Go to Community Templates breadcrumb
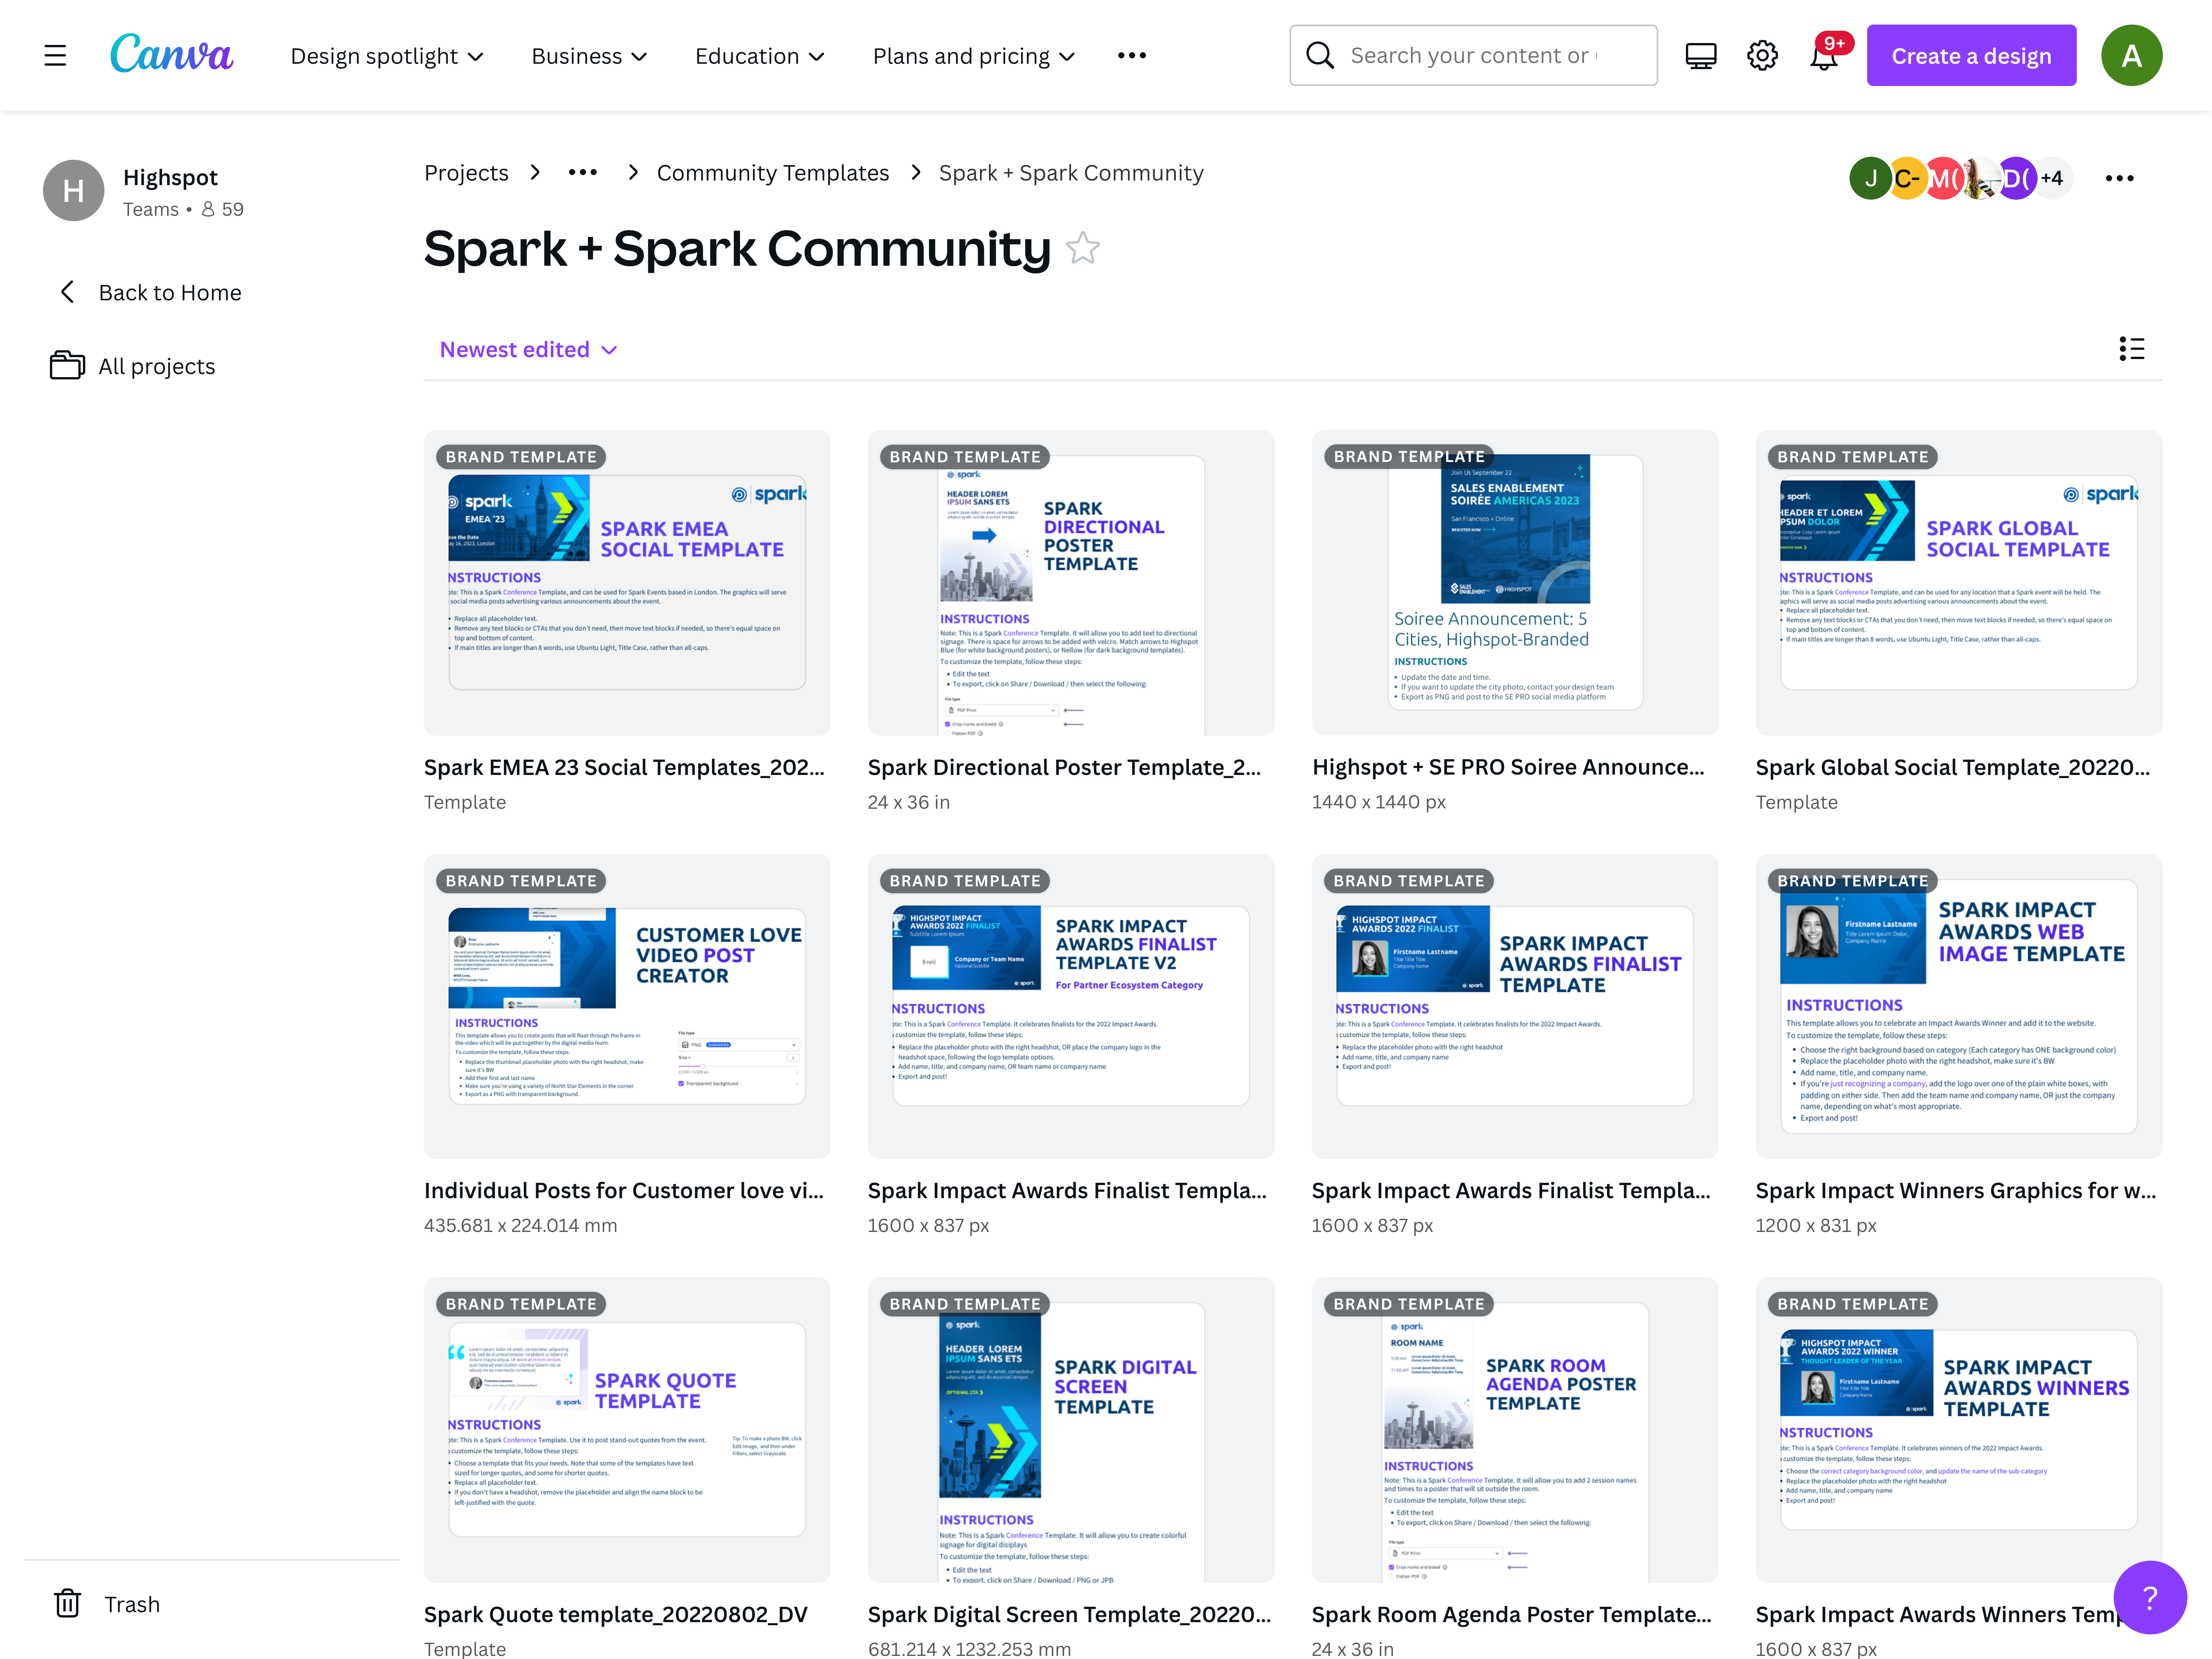 click(x=773, y=173)
